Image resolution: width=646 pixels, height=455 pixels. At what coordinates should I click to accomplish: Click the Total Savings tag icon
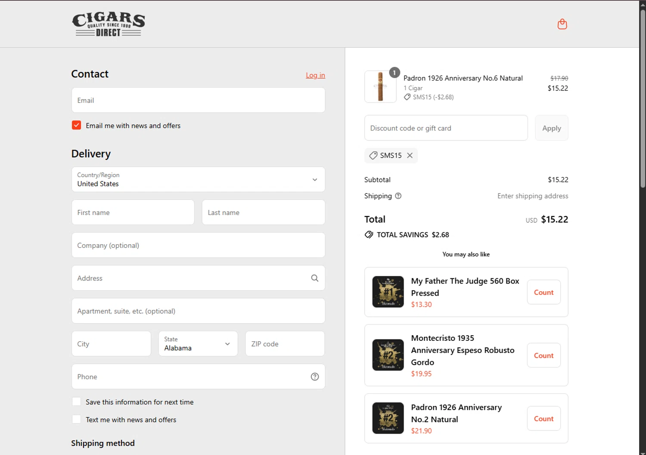coord(369,235)
